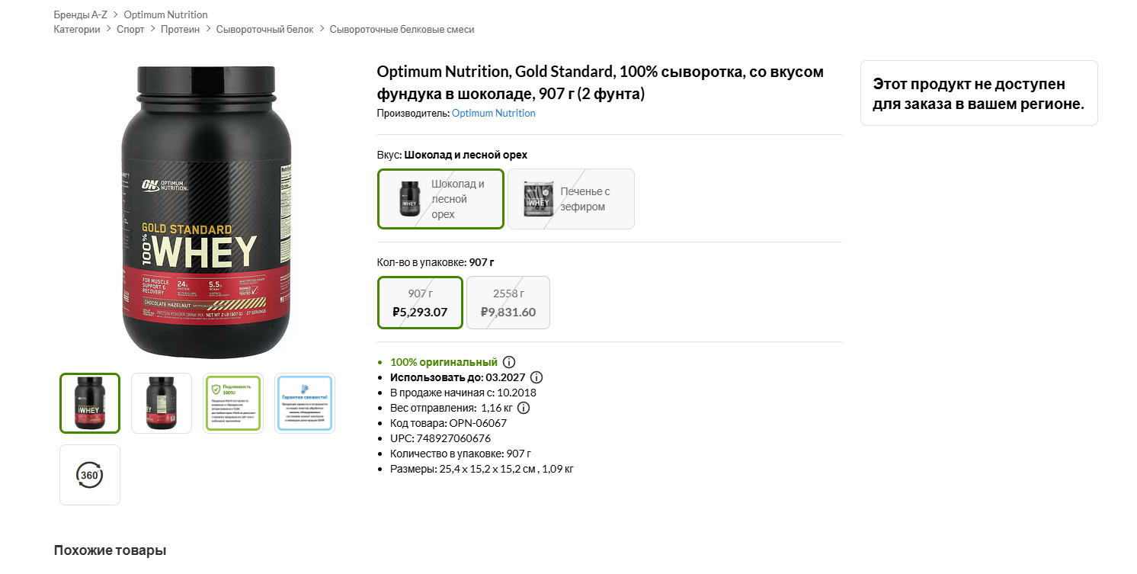Click the Optimum Nutrition manufacturer link

(x=494, y=113)
